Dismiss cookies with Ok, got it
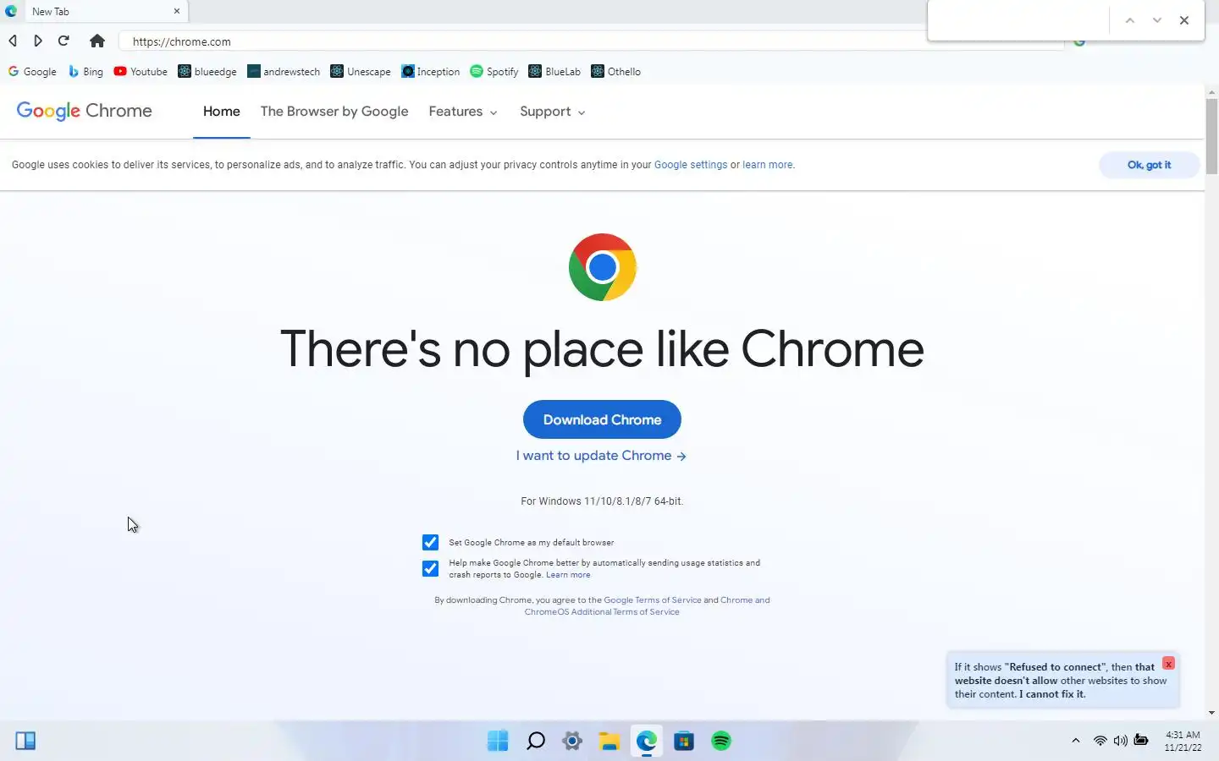The width and height of the screenshot is (1219, 761). pyautogui.click(x=1149, y=165)
